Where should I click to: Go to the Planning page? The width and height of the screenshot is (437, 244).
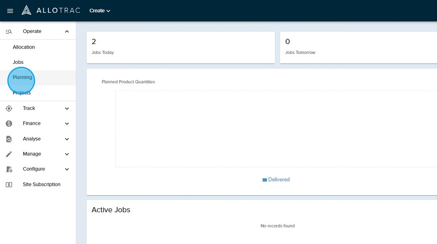point(22,78)
